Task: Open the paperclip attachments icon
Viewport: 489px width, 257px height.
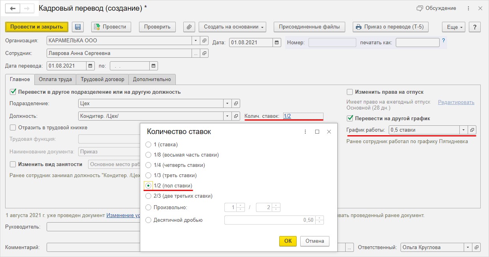Action: tap(189, 27)
